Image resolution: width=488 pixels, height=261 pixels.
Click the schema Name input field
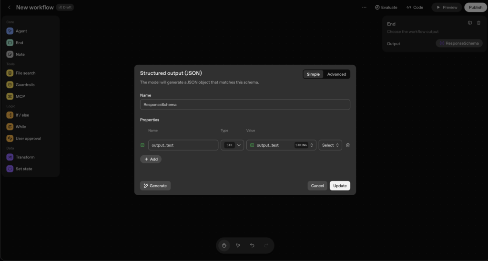tap(245, 104)
